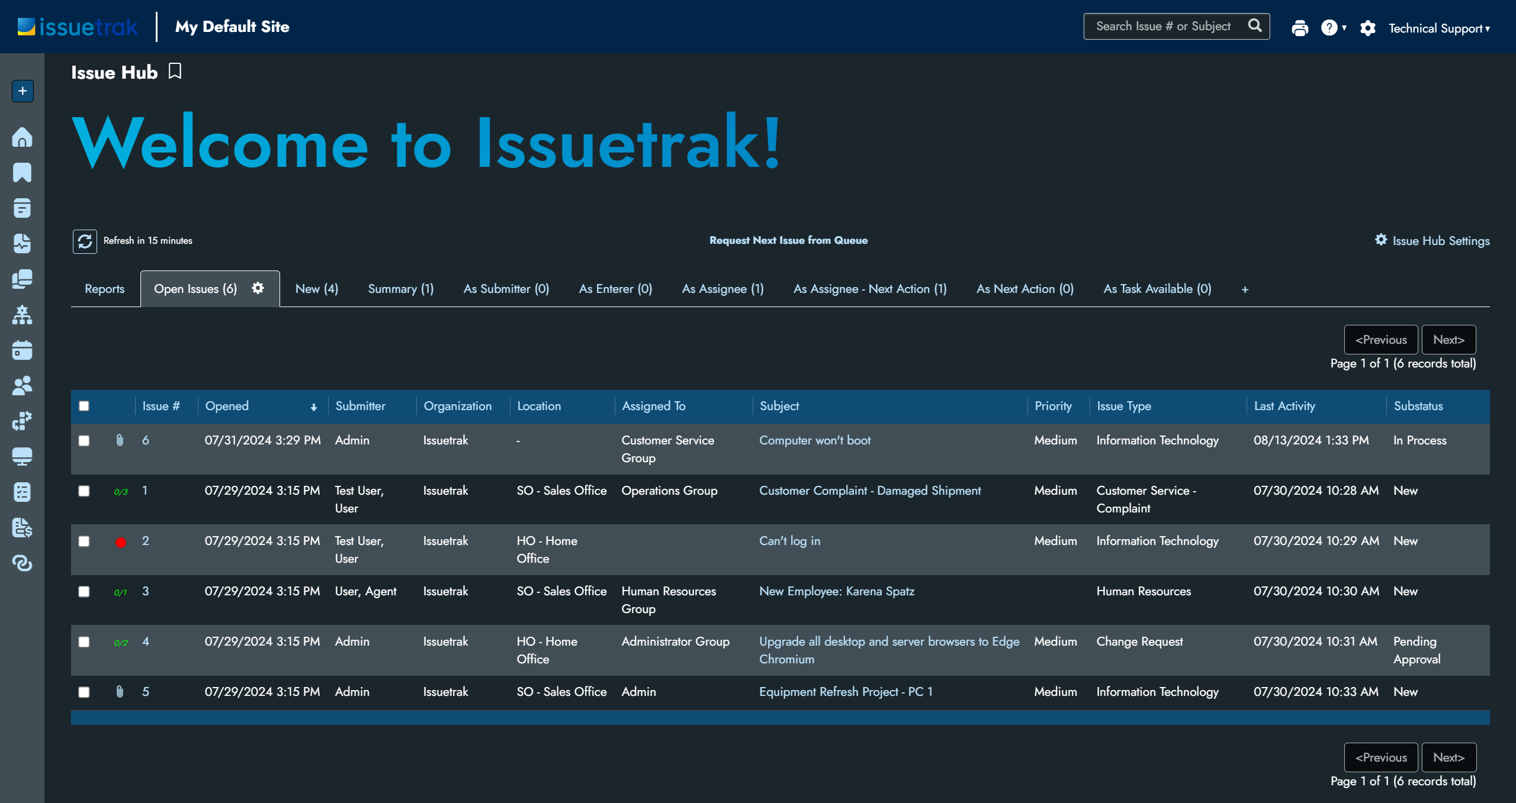Toggle the checkbox for issue number 3
Image resolution: width=1516 pixels, height=803 pixels.
coord(83,592)
